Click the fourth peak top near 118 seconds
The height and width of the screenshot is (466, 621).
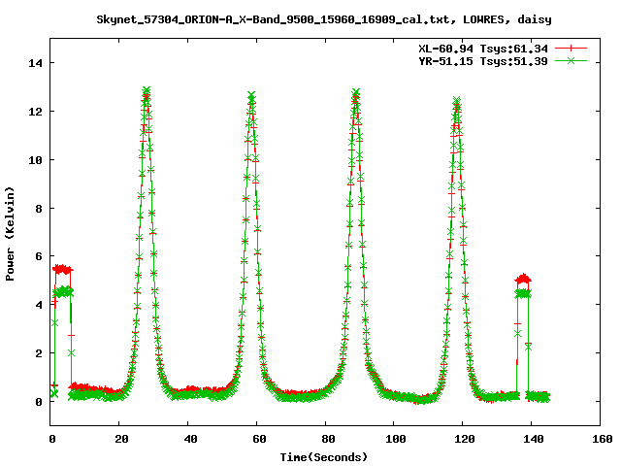point(457,101)
